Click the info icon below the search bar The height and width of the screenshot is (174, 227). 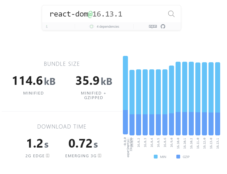(47, 26)
